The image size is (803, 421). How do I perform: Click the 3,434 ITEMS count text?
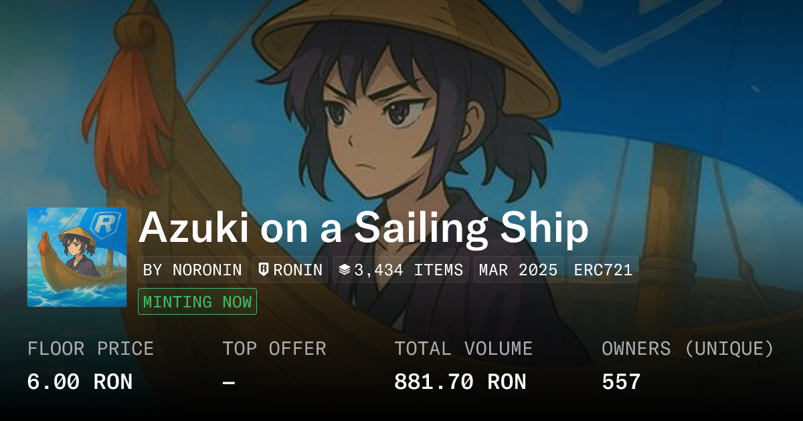coord(409,270)
